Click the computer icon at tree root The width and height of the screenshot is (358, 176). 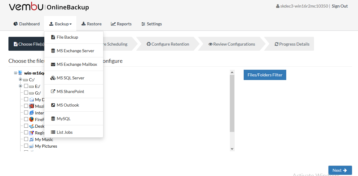(20, 73)
